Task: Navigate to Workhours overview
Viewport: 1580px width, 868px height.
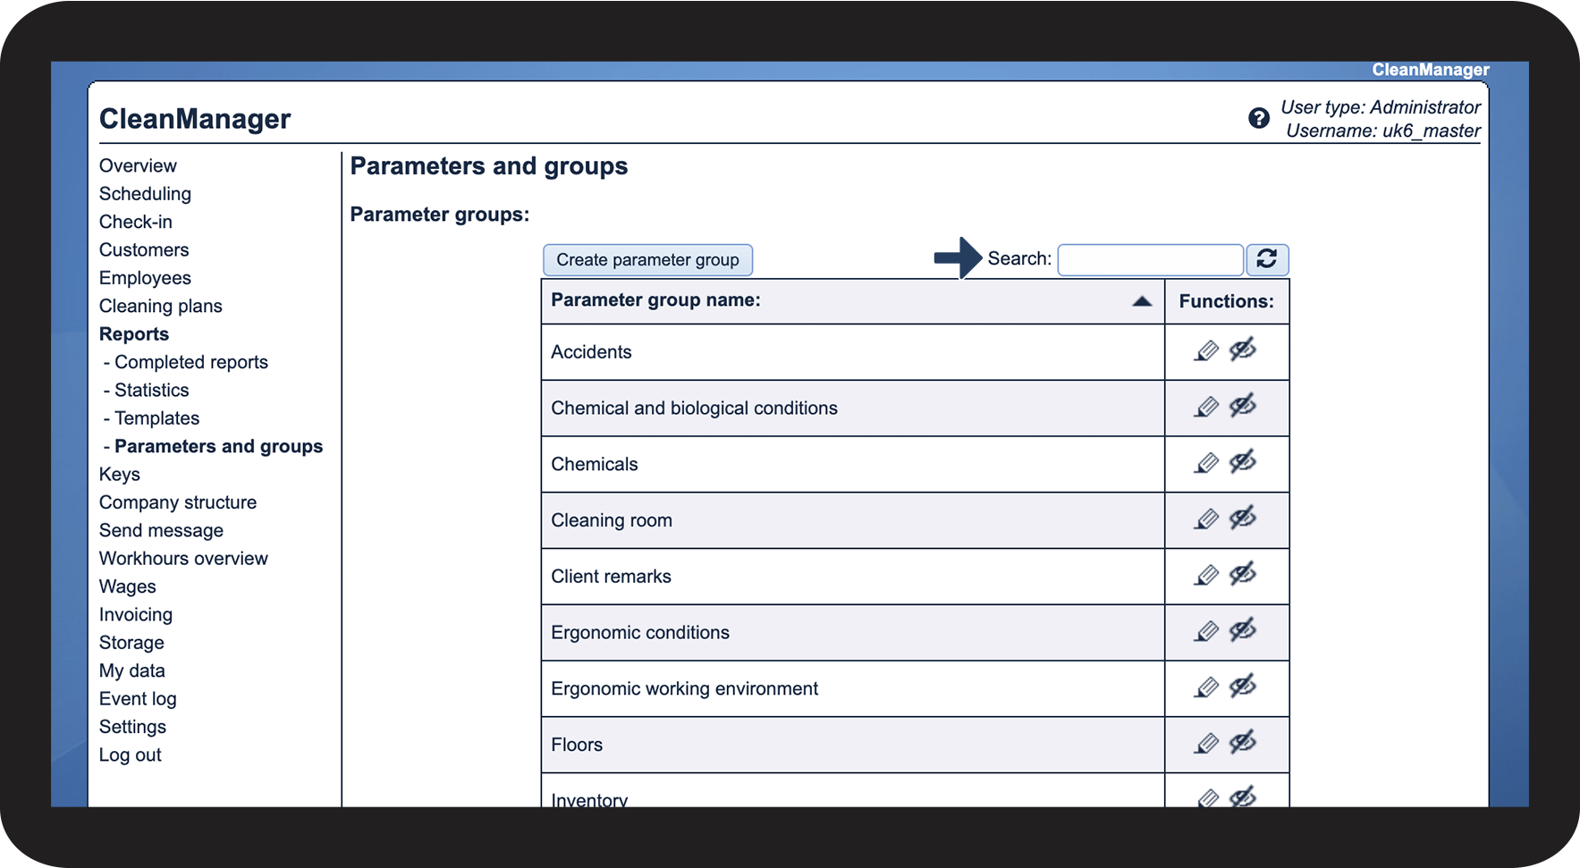Action: point(183,559)
